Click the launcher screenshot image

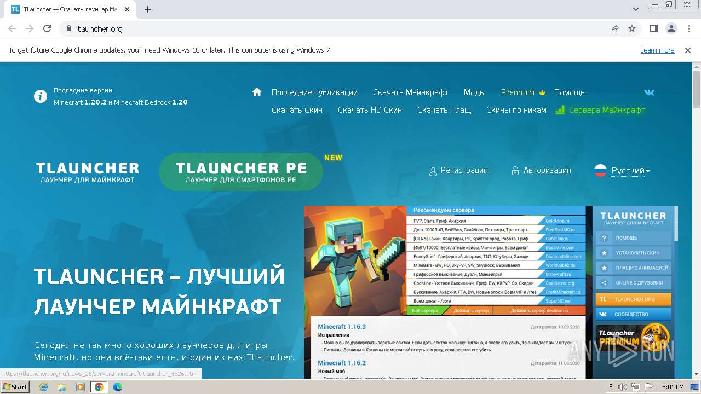491,292
